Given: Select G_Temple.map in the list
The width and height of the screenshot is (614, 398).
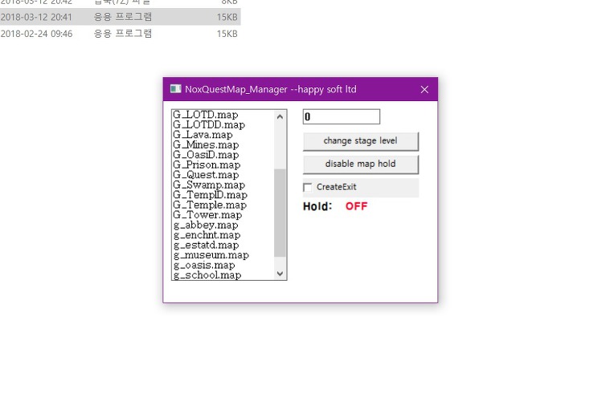Looking at the screenshot, I should coord(223,205).
